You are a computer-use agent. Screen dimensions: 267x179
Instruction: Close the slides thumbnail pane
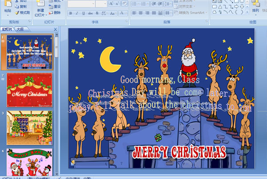pyautogui.click(x=56, y=29)
